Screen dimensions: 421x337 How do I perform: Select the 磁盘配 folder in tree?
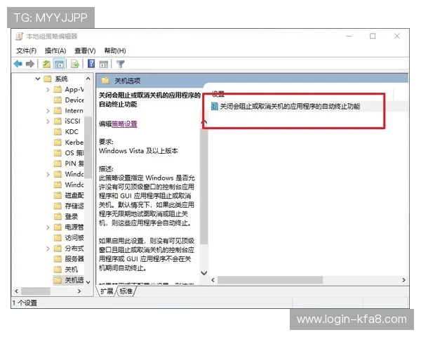[x=69, y=195]
